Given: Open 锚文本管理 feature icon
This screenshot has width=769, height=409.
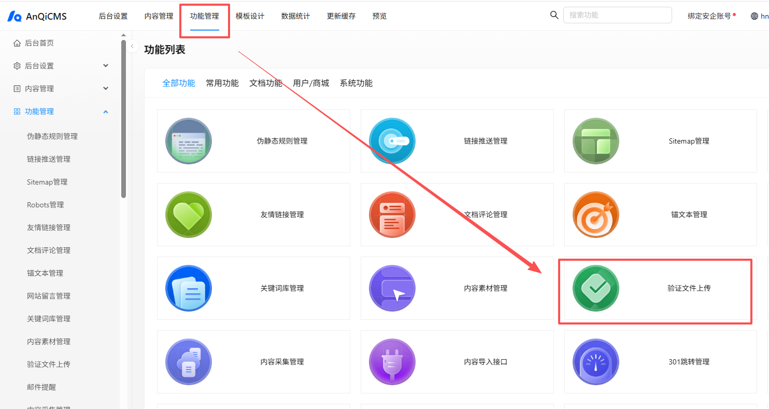Looking at the screenshot, I should click(x=596, y=215).
